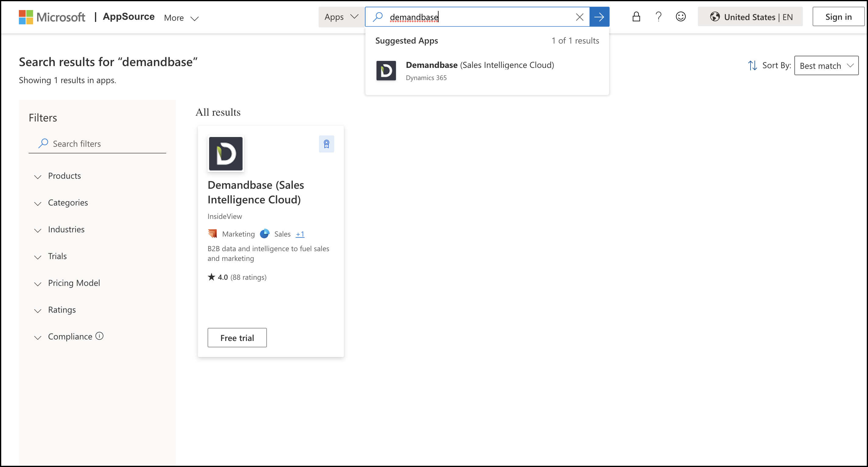Click 'Dynamics 365' under suggested app

426,78
